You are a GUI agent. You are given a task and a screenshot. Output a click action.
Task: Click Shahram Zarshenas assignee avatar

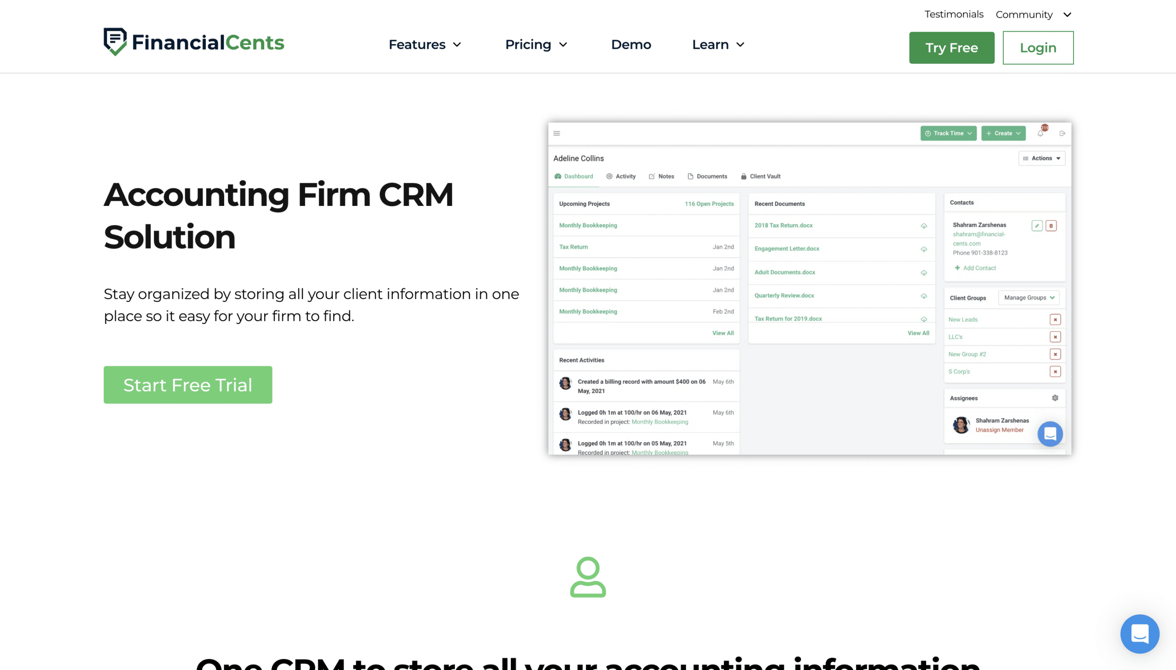coord(961,425)
